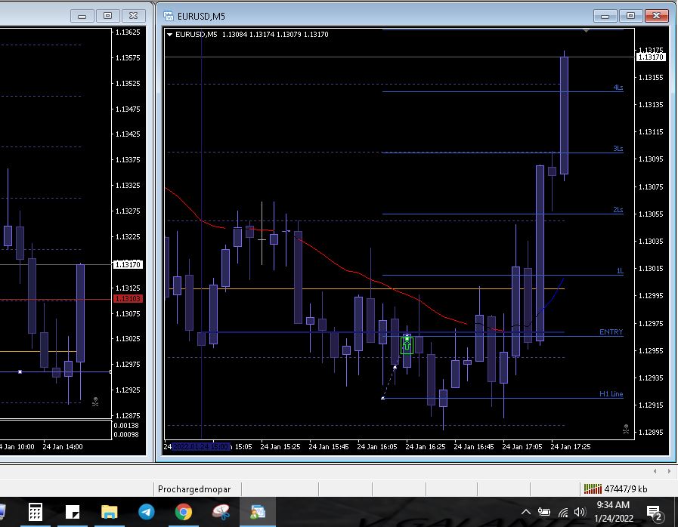This screenshot has width=678, height=527.
Task: Click the 24 Jan 17:25 time axis label
Action: point(571,447)
